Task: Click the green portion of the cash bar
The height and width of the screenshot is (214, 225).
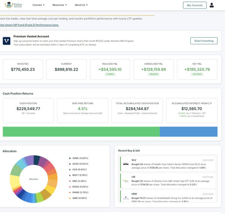Action: (x=81, y=131)
